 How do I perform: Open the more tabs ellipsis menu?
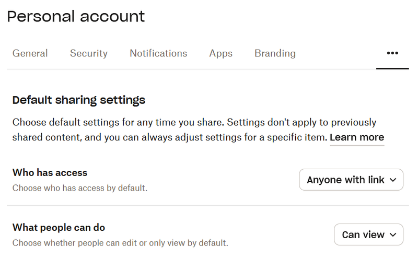pyautogui.click(x=392, y=53)
